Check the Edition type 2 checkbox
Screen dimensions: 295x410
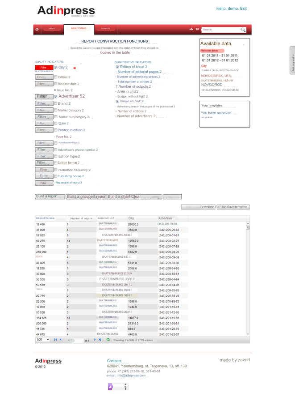pos(56,156)
